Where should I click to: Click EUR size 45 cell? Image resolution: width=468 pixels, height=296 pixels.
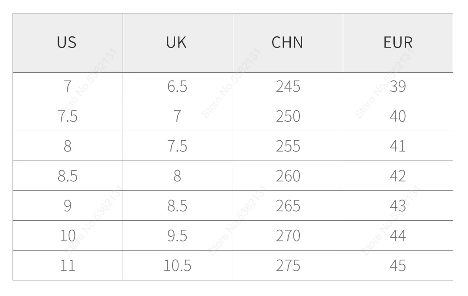398,265
